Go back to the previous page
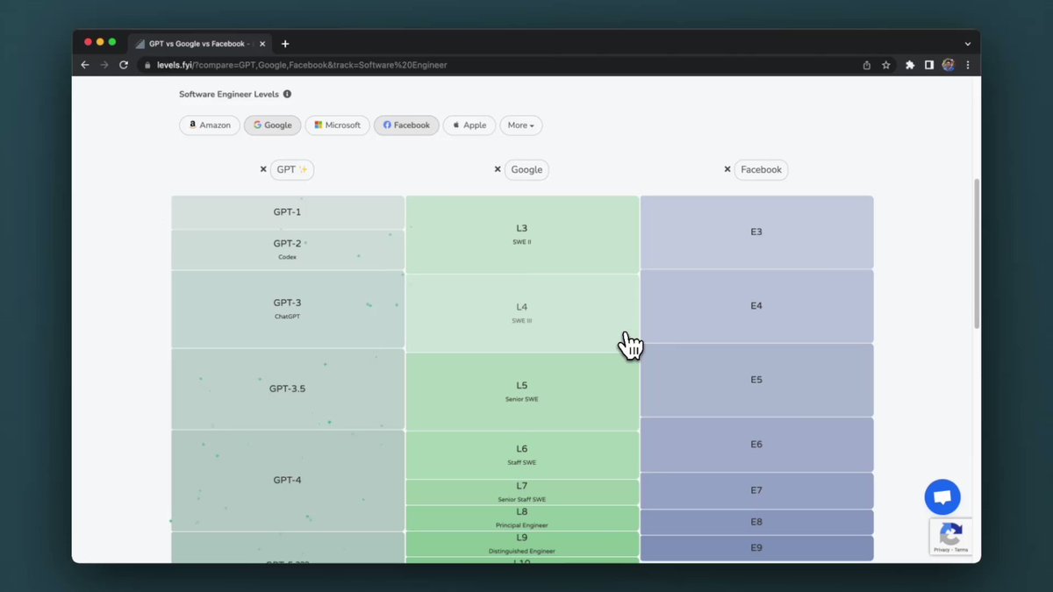Viewport: 1053px width, 592px height. 85,65
